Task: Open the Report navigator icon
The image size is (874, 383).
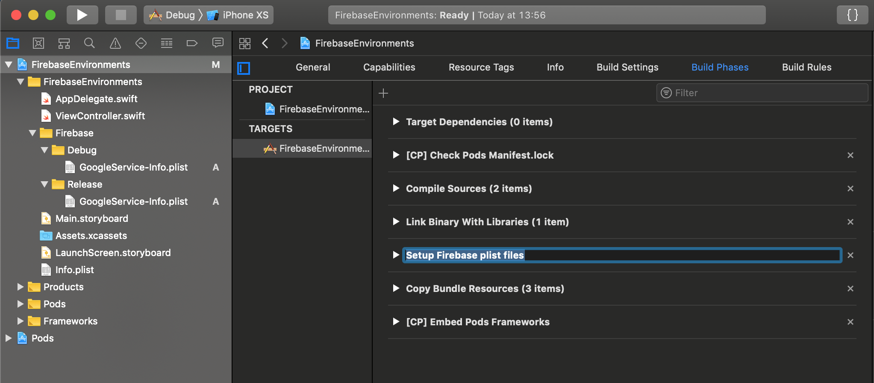Action: click(x=218, y=43)
